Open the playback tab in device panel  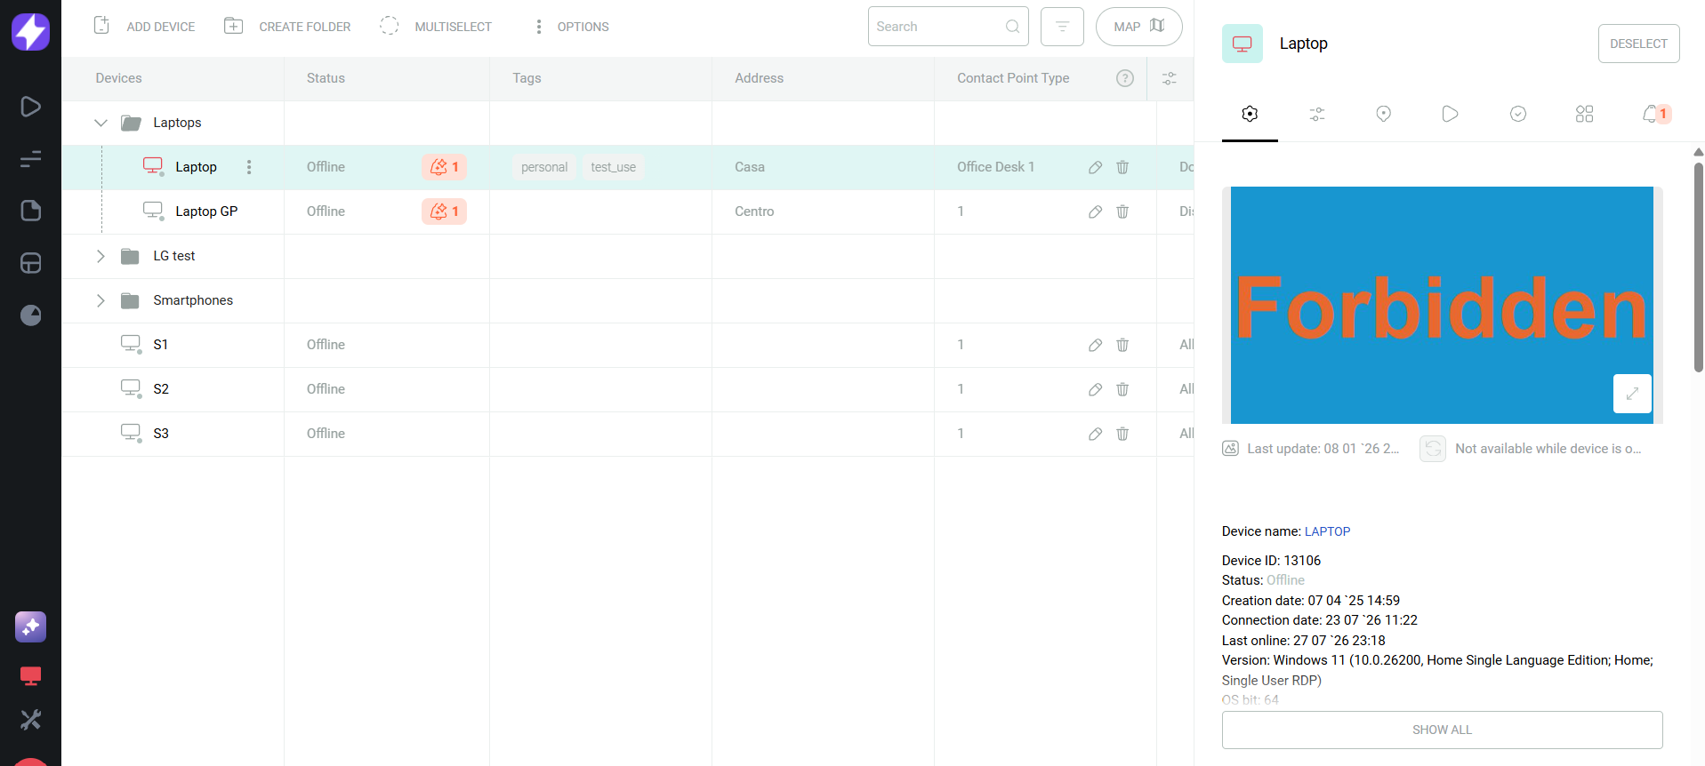[x=1450, y=114]
